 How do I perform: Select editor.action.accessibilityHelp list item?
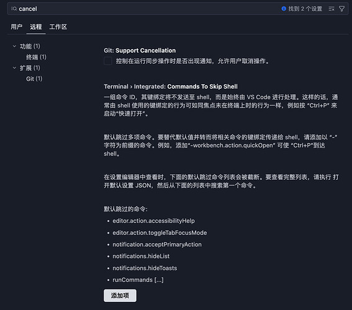click(x=153, y=221)
